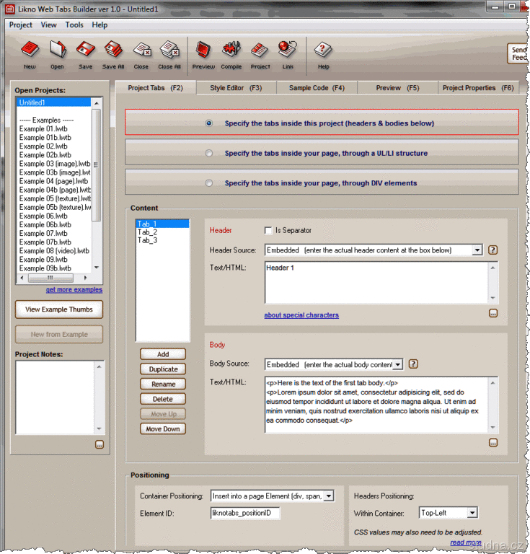Click the Rename button
This screenshot has width=530, height=554.
click(x=163, y=384)
